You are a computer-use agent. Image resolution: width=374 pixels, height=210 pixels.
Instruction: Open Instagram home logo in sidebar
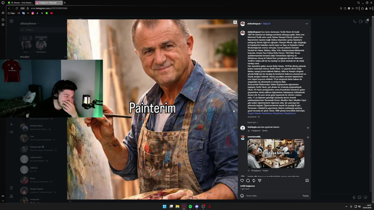(11, 21)
